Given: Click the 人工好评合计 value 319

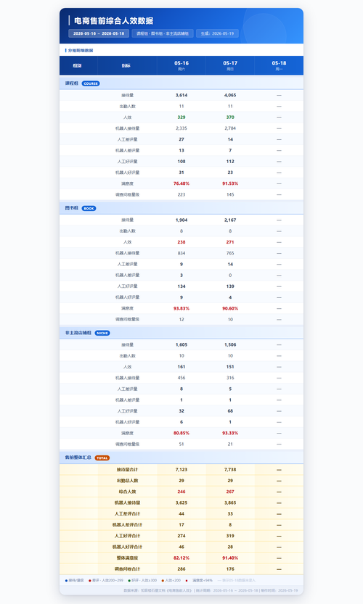Looking at the screenshot, I should [230, 536].
